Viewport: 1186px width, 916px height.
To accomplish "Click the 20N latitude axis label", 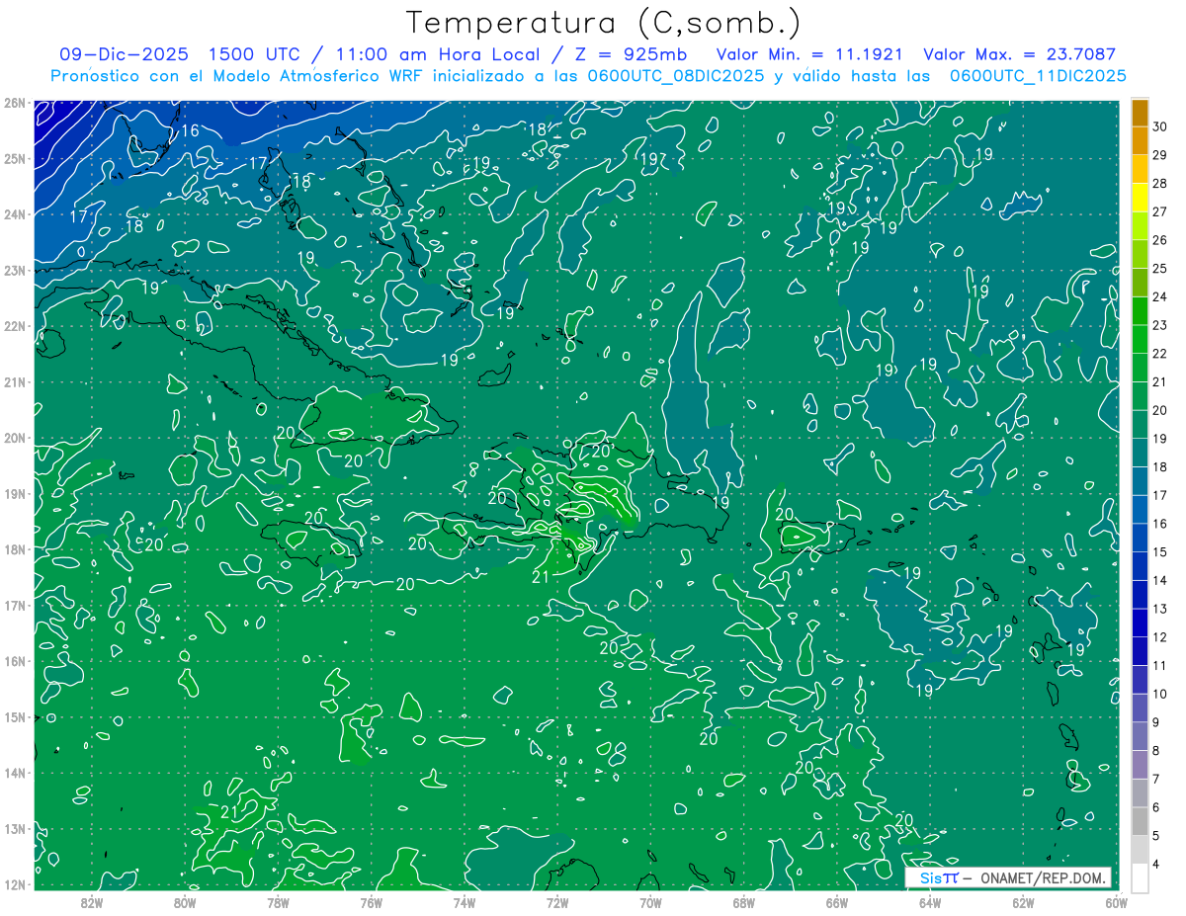I will click(15, 438).
